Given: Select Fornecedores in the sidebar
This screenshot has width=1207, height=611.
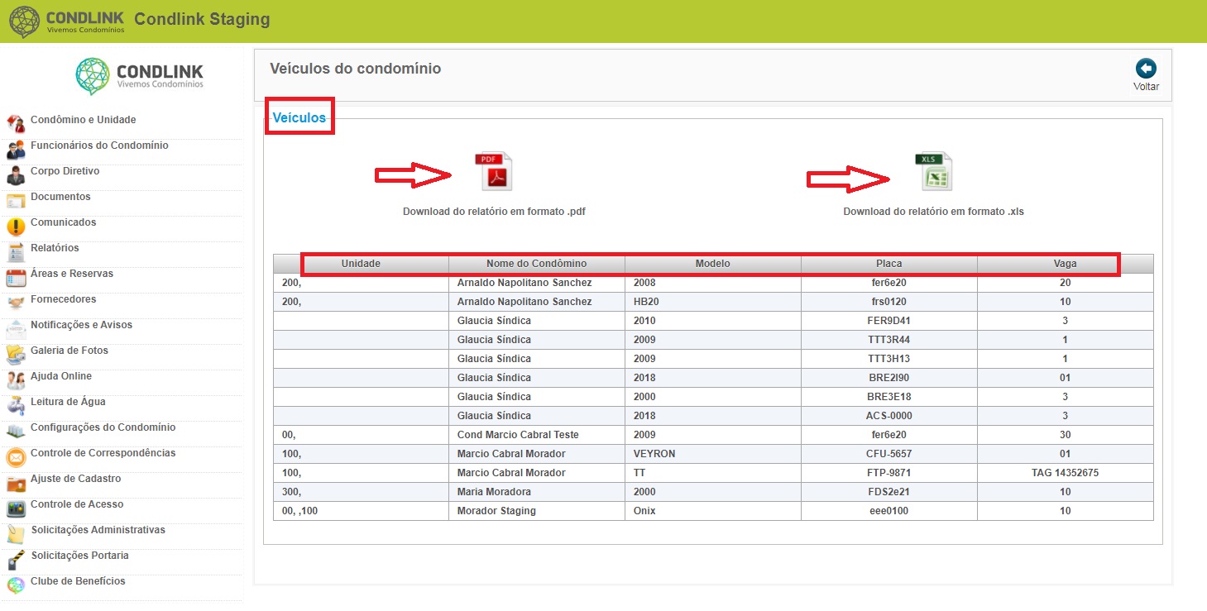Looking at the screenshot, I should click(63, 299).
